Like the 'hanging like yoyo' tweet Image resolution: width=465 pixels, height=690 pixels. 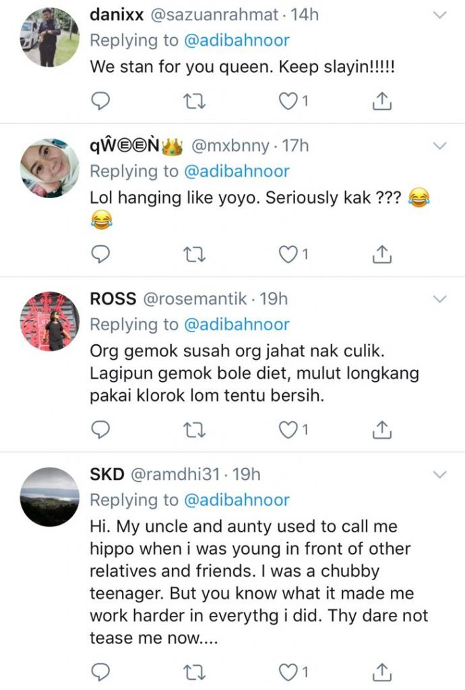289,254
